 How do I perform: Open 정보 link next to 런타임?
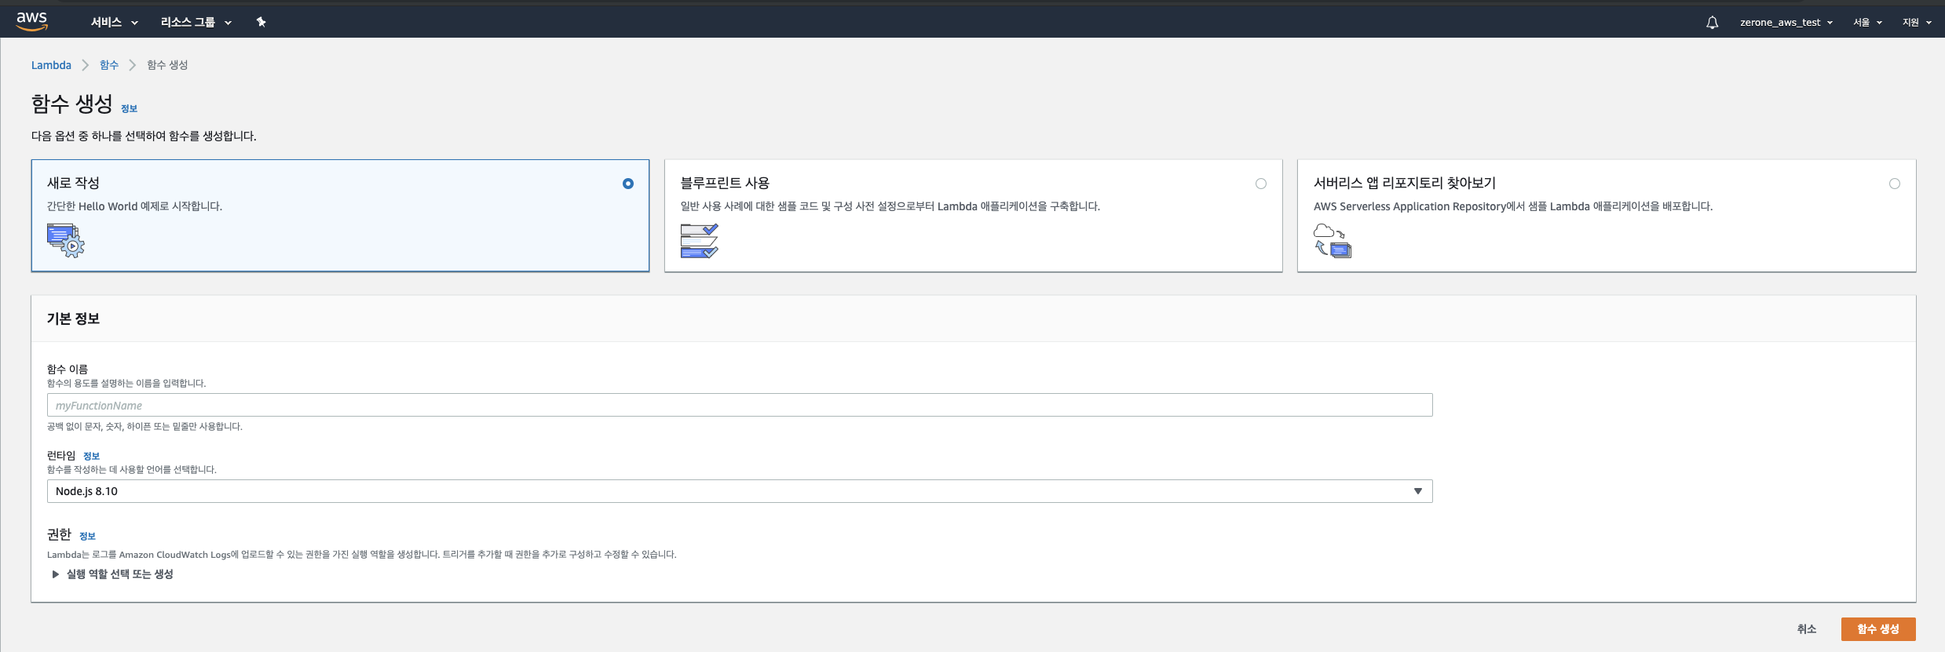tap(92, 456)
